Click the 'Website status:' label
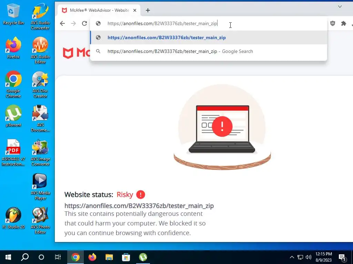The height and width of the screenshot is (264, 353). pyautogui.click(x=89, y=195)
